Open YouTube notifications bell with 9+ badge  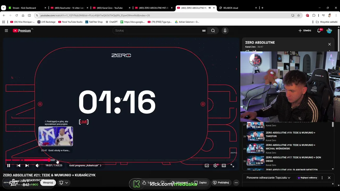coord(319,31)
